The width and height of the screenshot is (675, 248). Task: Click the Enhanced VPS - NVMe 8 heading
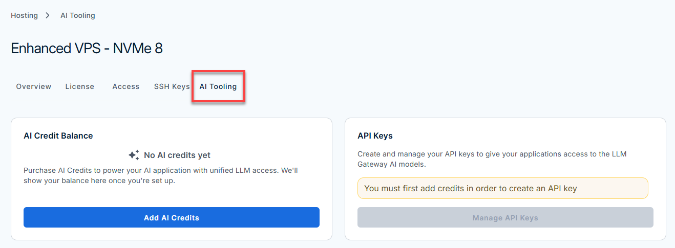(x=87, y=48)
